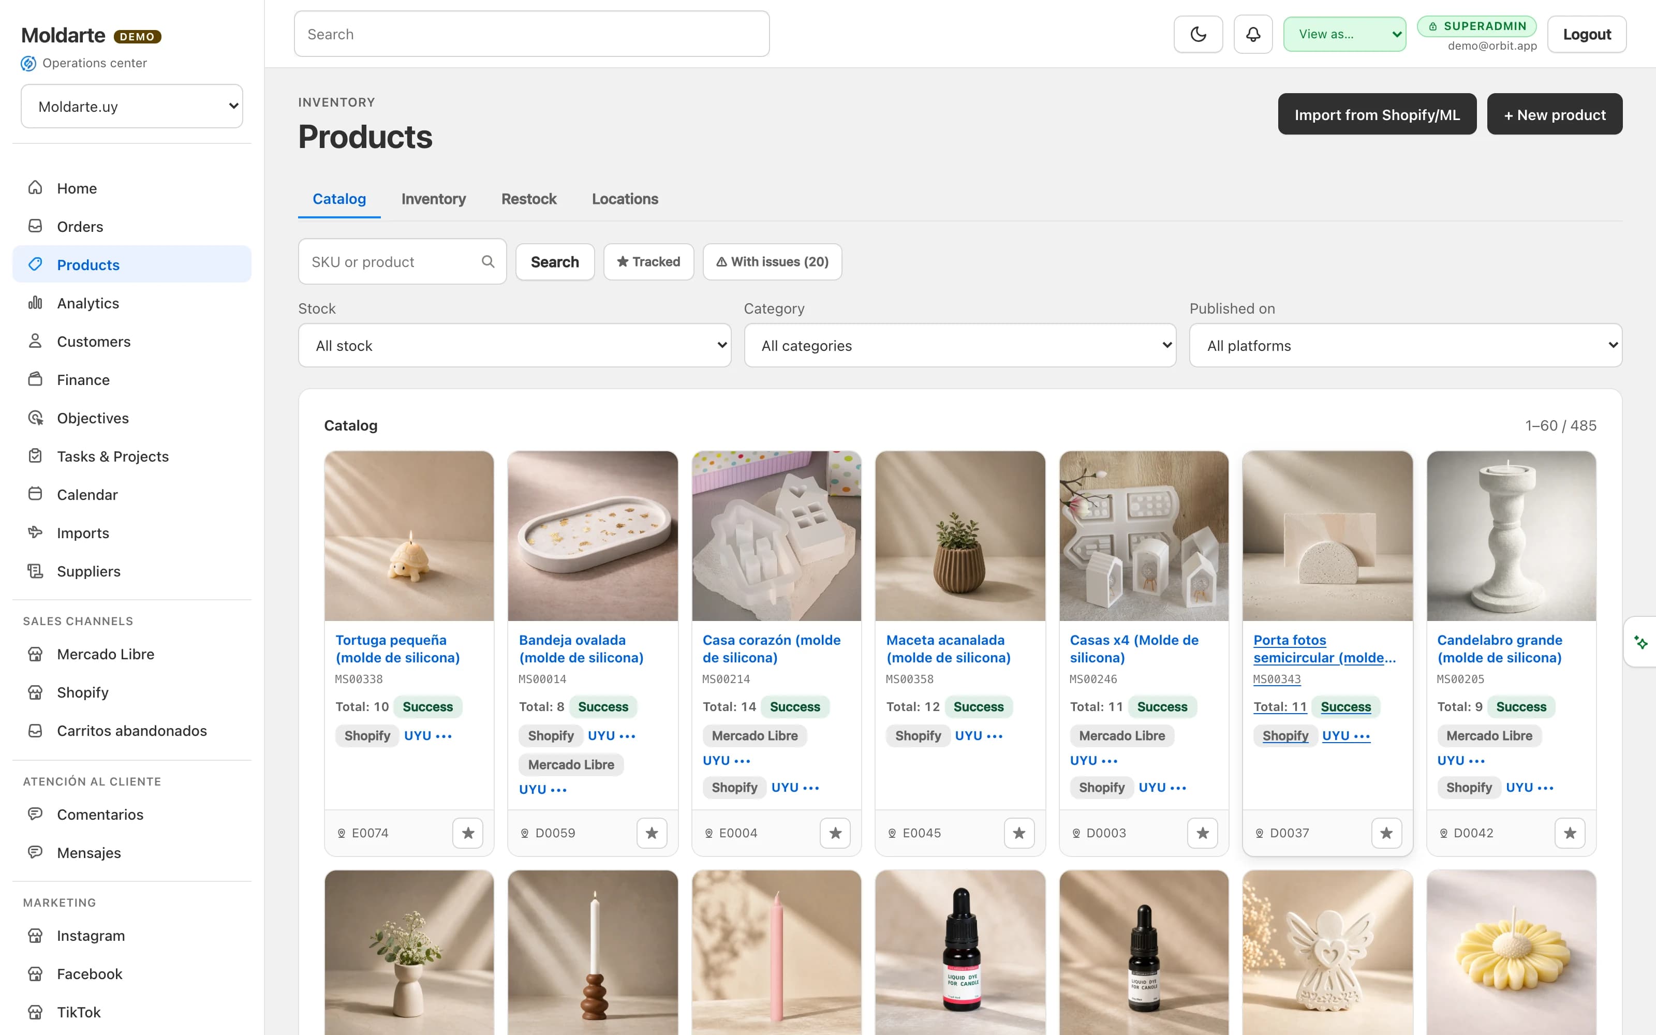Open Orders from the sidebar
This screenshot has width=1656, height=1035.
tap(131, 226)
